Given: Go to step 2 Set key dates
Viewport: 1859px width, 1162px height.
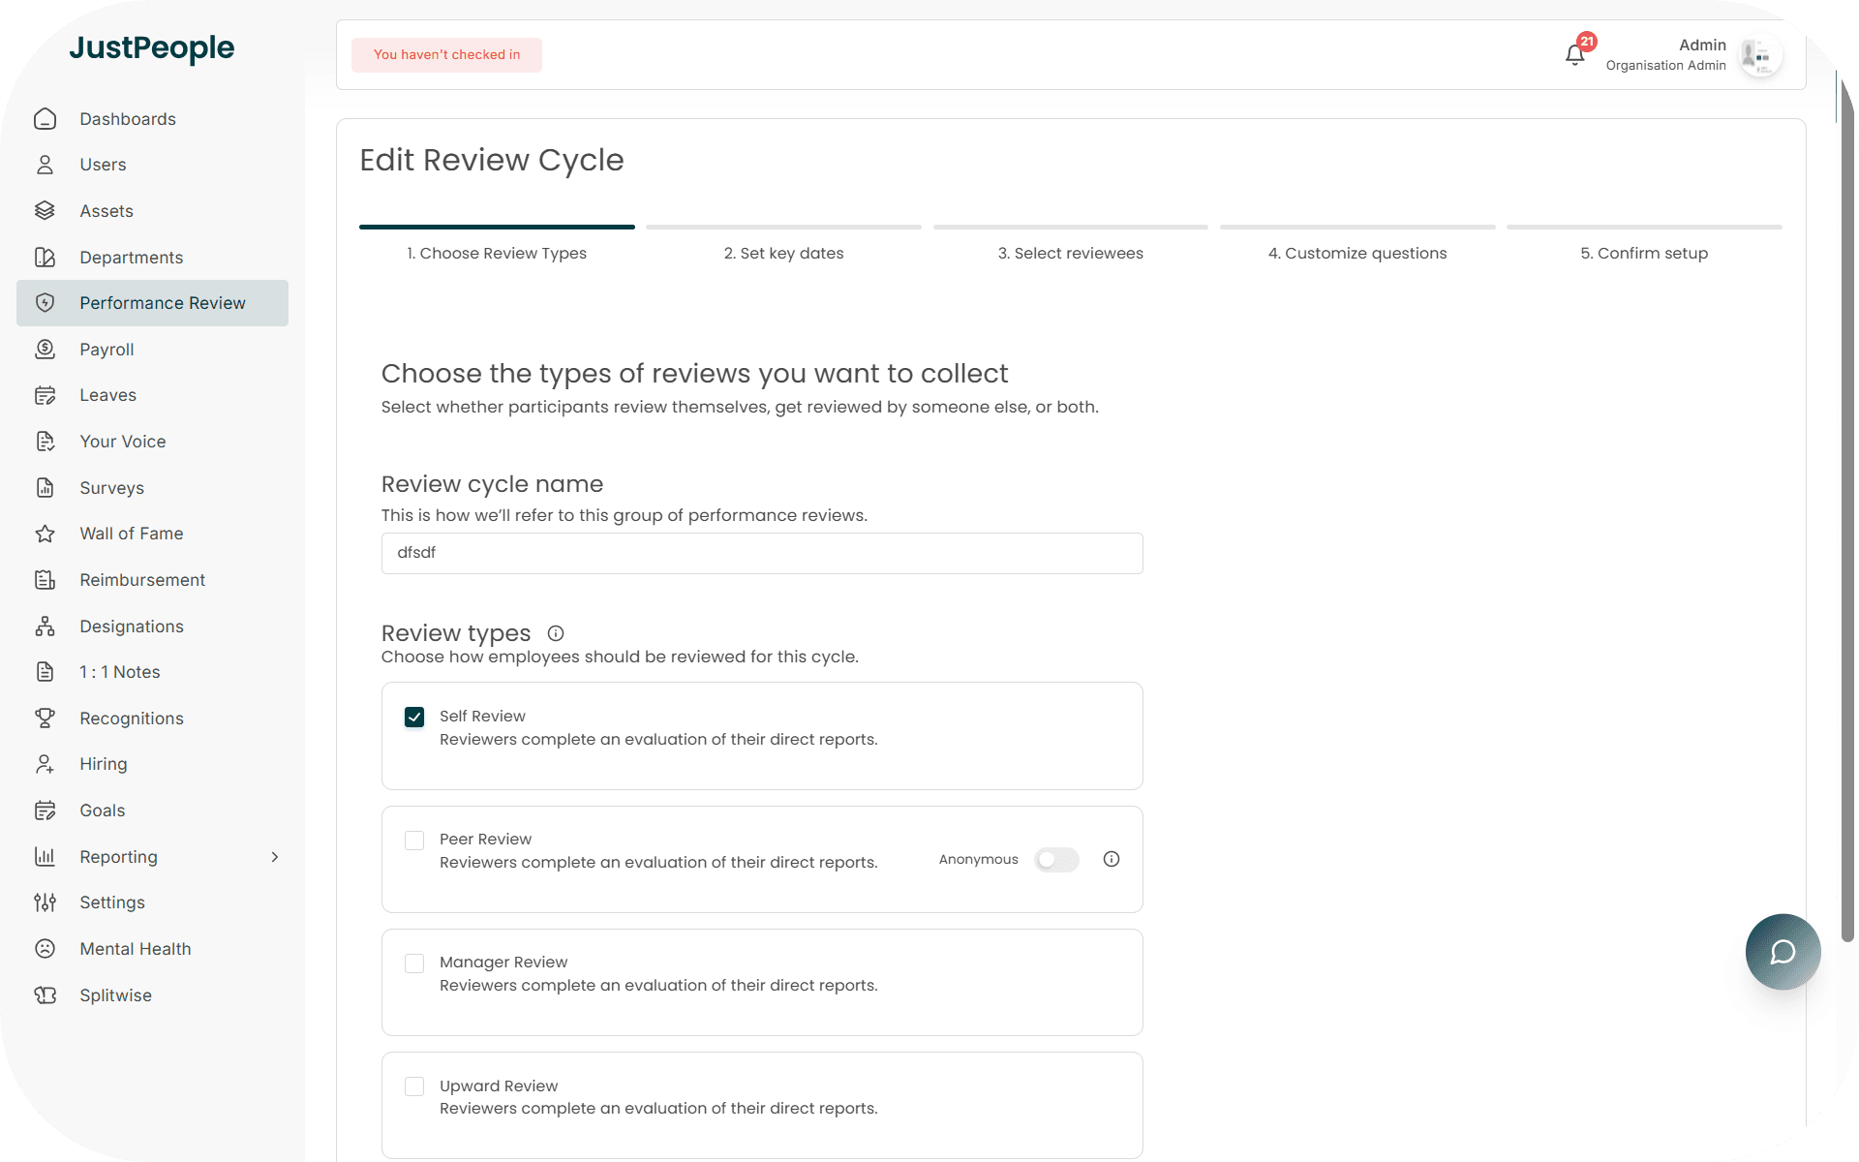Looking at the screenshot, I should point(783,253).
